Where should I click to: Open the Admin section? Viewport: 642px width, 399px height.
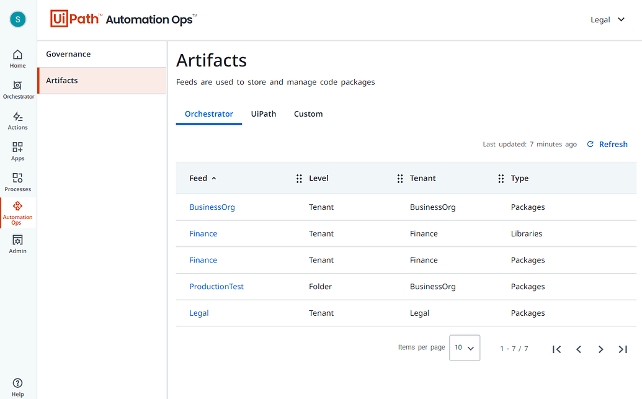click(x=17, y=244)
